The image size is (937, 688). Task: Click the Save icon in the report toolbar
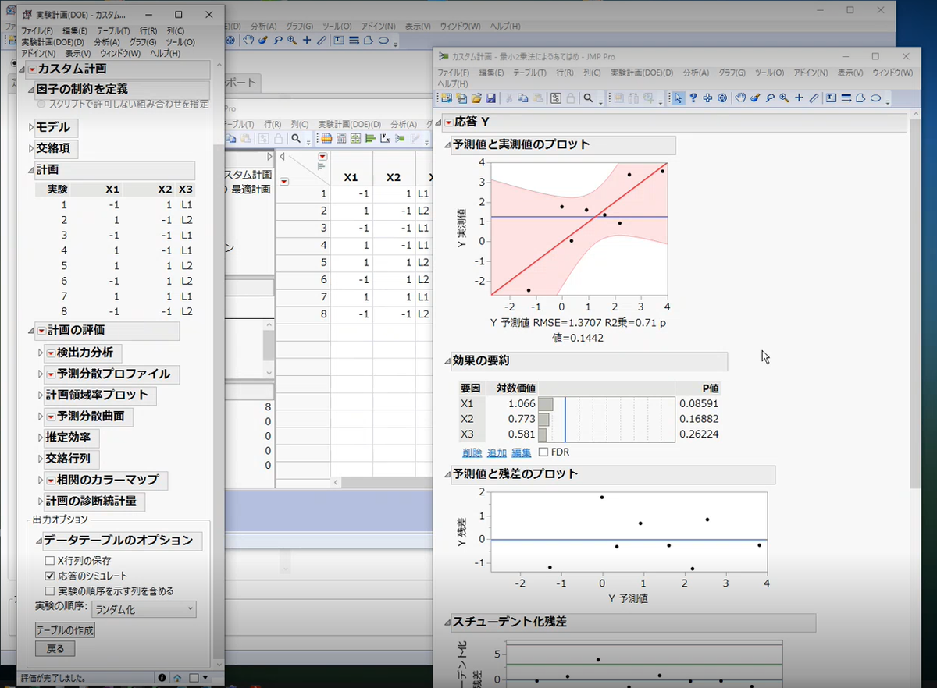[x=490, y=98]
